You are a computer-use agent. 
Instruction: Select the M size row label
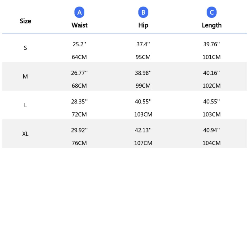click(25, 77)
